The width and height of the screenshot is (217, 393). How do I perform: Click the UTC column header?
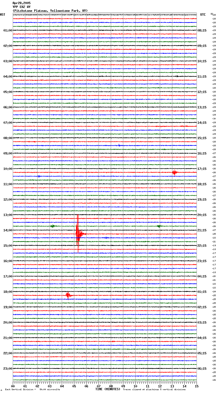tap(203, 15)
